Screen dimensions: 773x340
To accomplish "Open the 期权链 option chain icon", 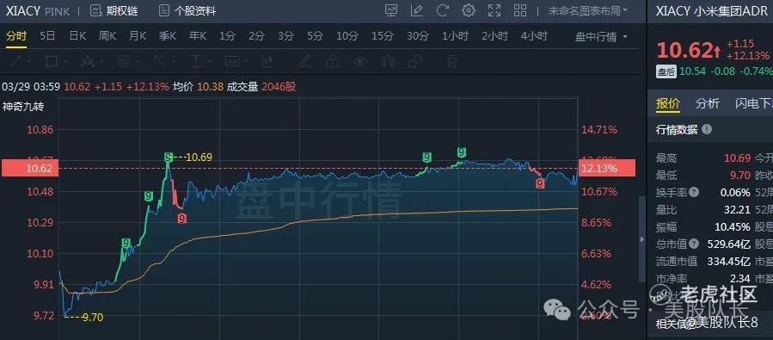I will point(96,11).
